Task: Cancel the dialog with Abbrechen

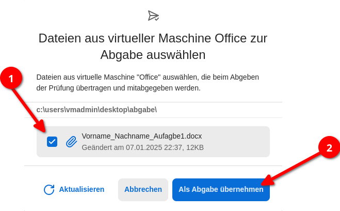Action: coord(143,189)
